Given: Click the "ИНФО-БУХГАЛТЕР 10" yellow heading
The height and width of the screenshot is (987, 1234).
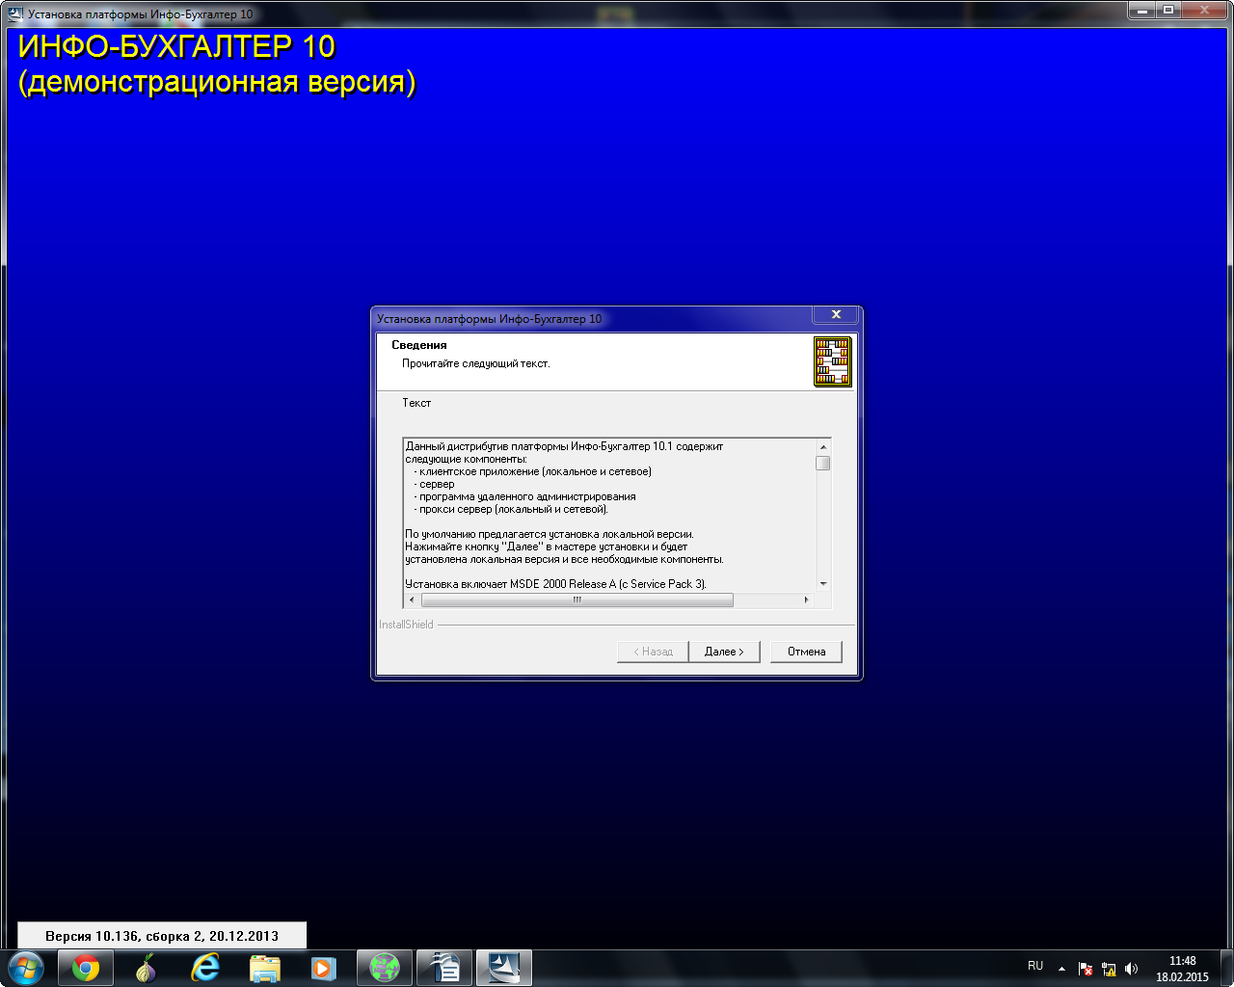Looking at the screenshot, I should pos(176,46).
